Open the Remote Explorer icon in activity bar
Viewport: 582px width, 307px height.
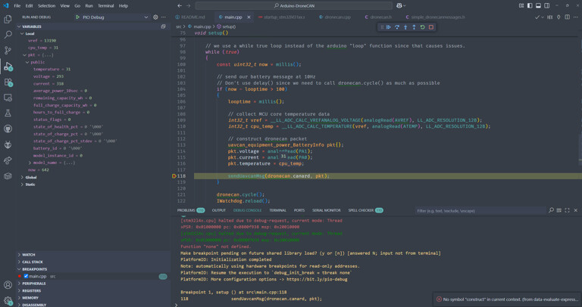point(8,98)
